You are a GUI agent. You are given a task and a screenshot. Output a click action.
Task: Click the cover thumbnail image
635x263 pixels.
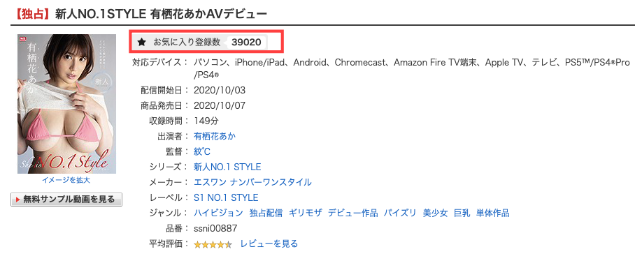(x=67, y=104)
